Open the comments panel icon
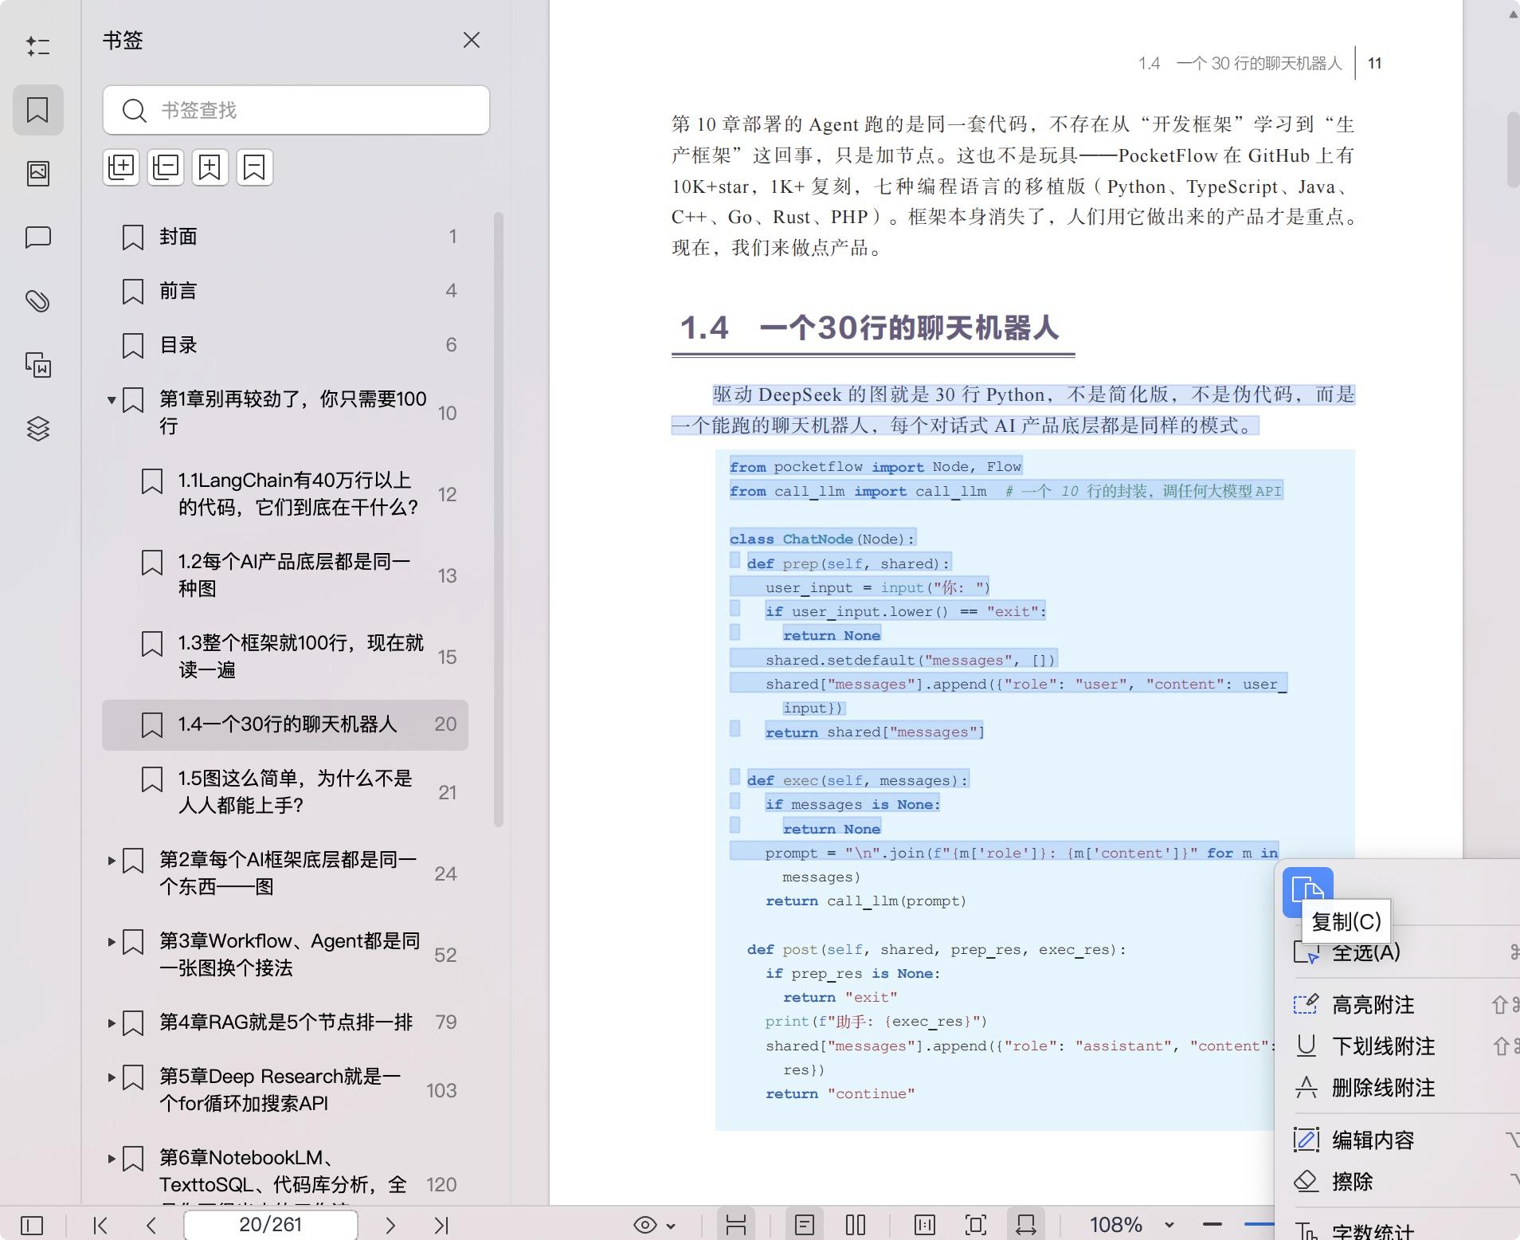The height and width of the screenshot is (1240, 1520). 37,237
